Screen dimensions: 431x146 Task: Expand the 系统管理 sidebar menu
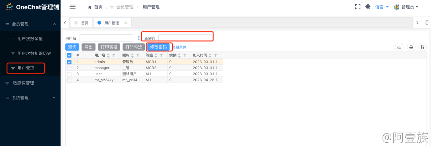tap(30, 98)
